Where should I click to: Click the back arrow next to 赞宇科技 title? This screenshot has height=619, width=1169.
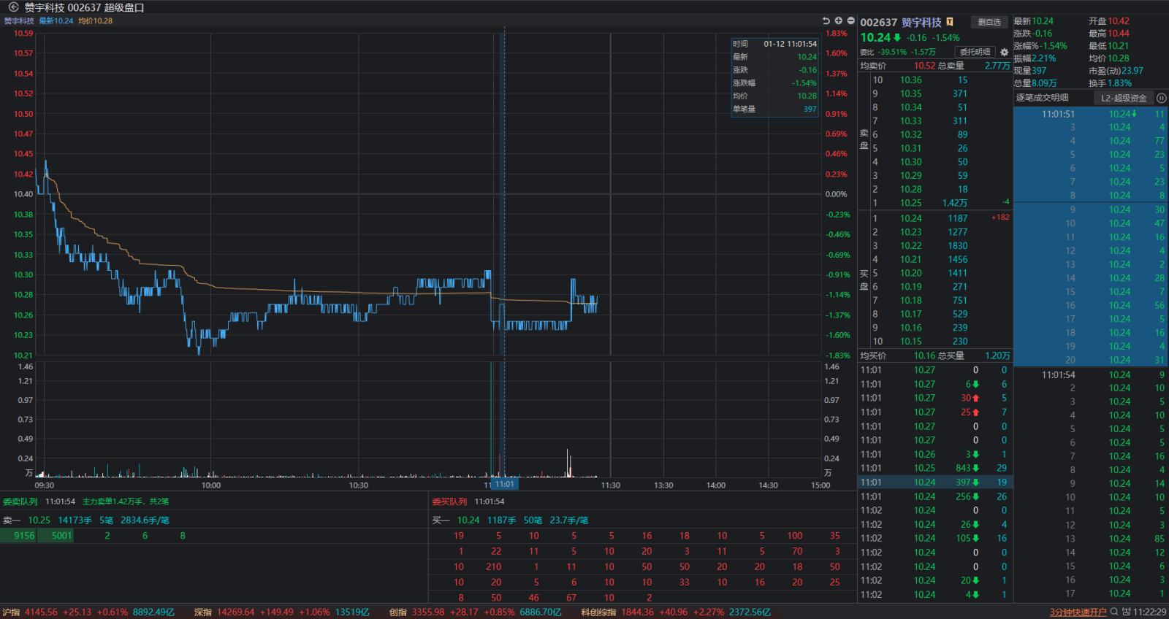(13, 7)
